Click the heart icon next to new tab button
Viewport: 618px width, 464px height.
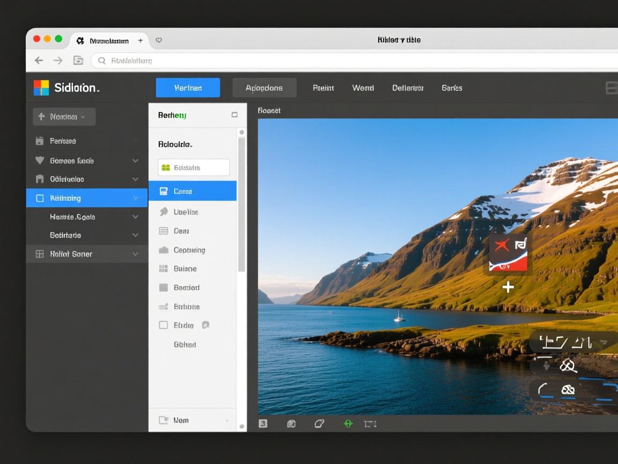tap(159, 40)
